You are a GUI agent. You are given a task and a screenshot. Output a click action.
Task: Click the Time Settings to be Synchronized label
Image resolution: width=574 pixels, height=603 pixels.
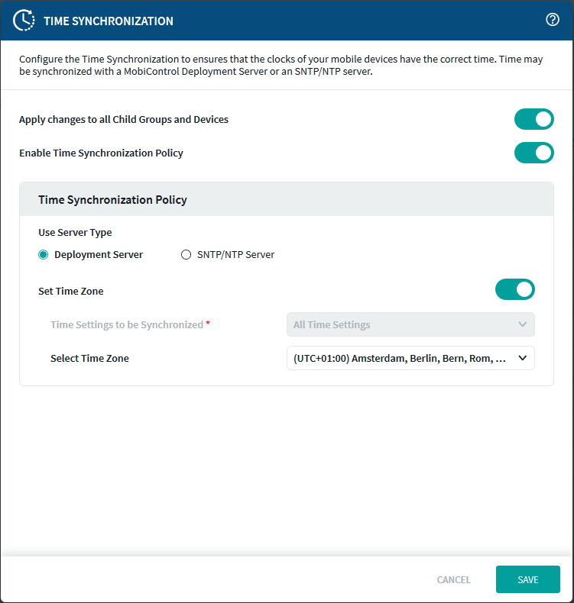[126, 324]
